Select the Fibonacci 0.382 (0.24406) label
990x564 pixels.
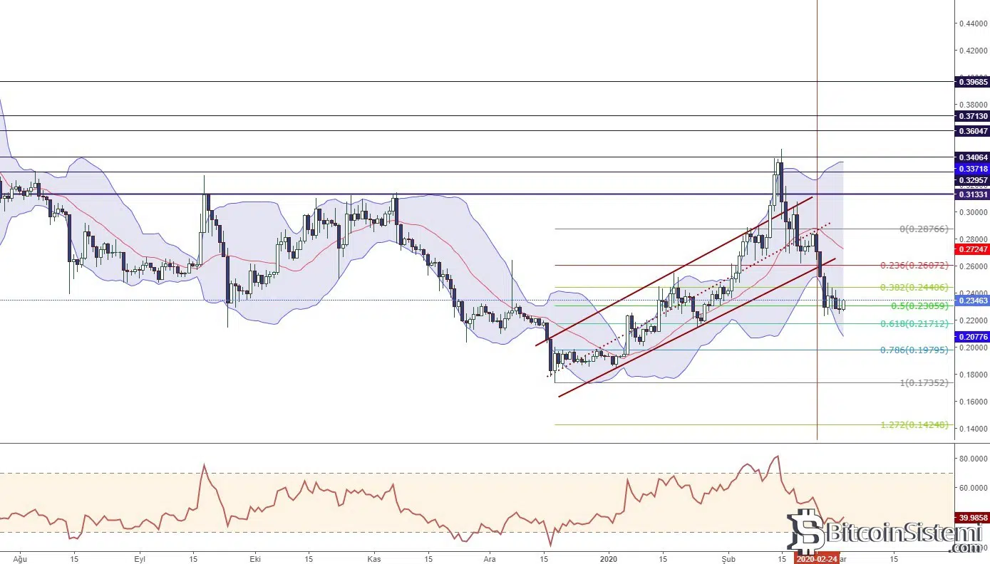[x=912, y=288]
